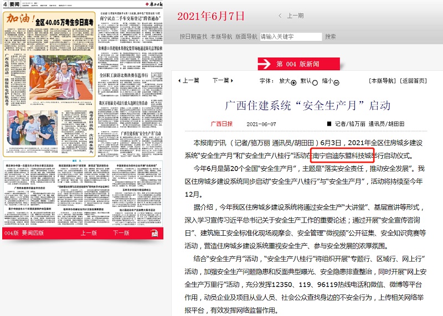
Task: Click the font enlarge plus icon
Action: coord(293,82)
